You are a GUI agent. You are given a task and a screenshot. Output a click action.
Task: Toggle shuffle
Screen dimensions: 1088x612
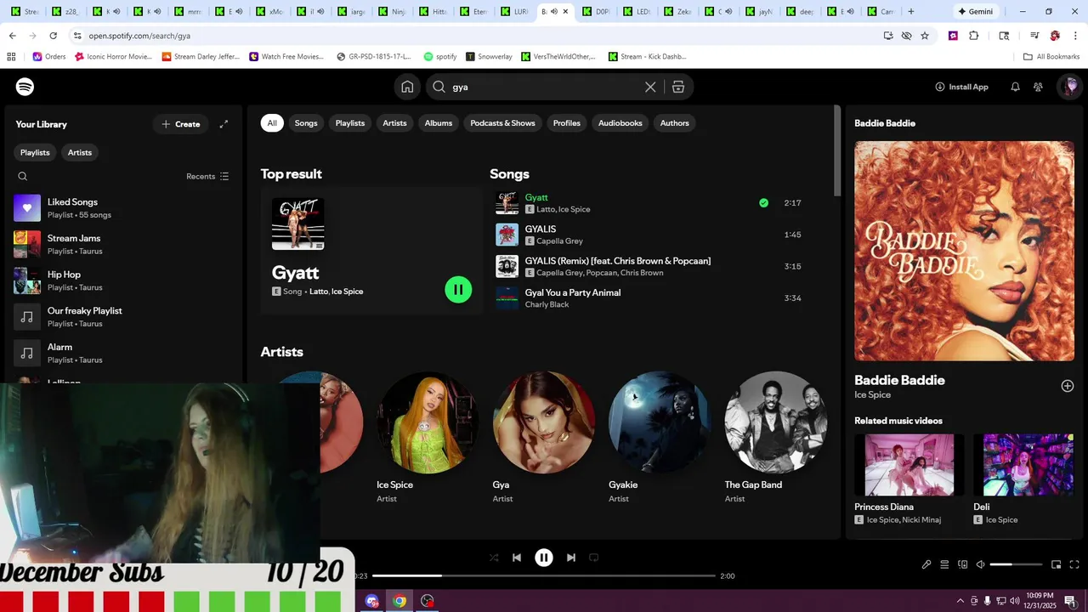click(494, 558)
